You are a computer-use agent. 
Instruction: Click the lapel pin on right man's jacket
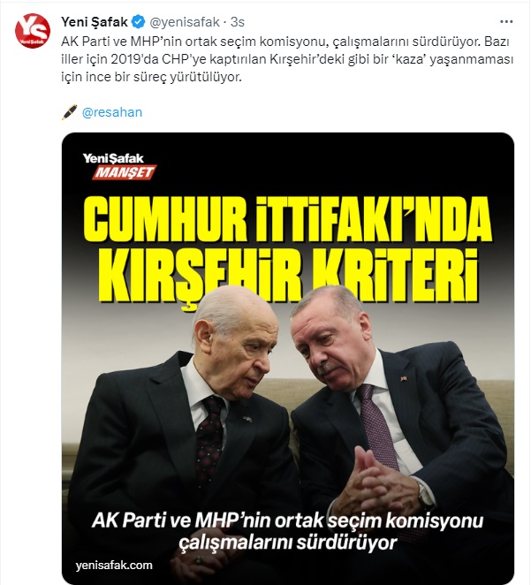click(x=403, y=379)
